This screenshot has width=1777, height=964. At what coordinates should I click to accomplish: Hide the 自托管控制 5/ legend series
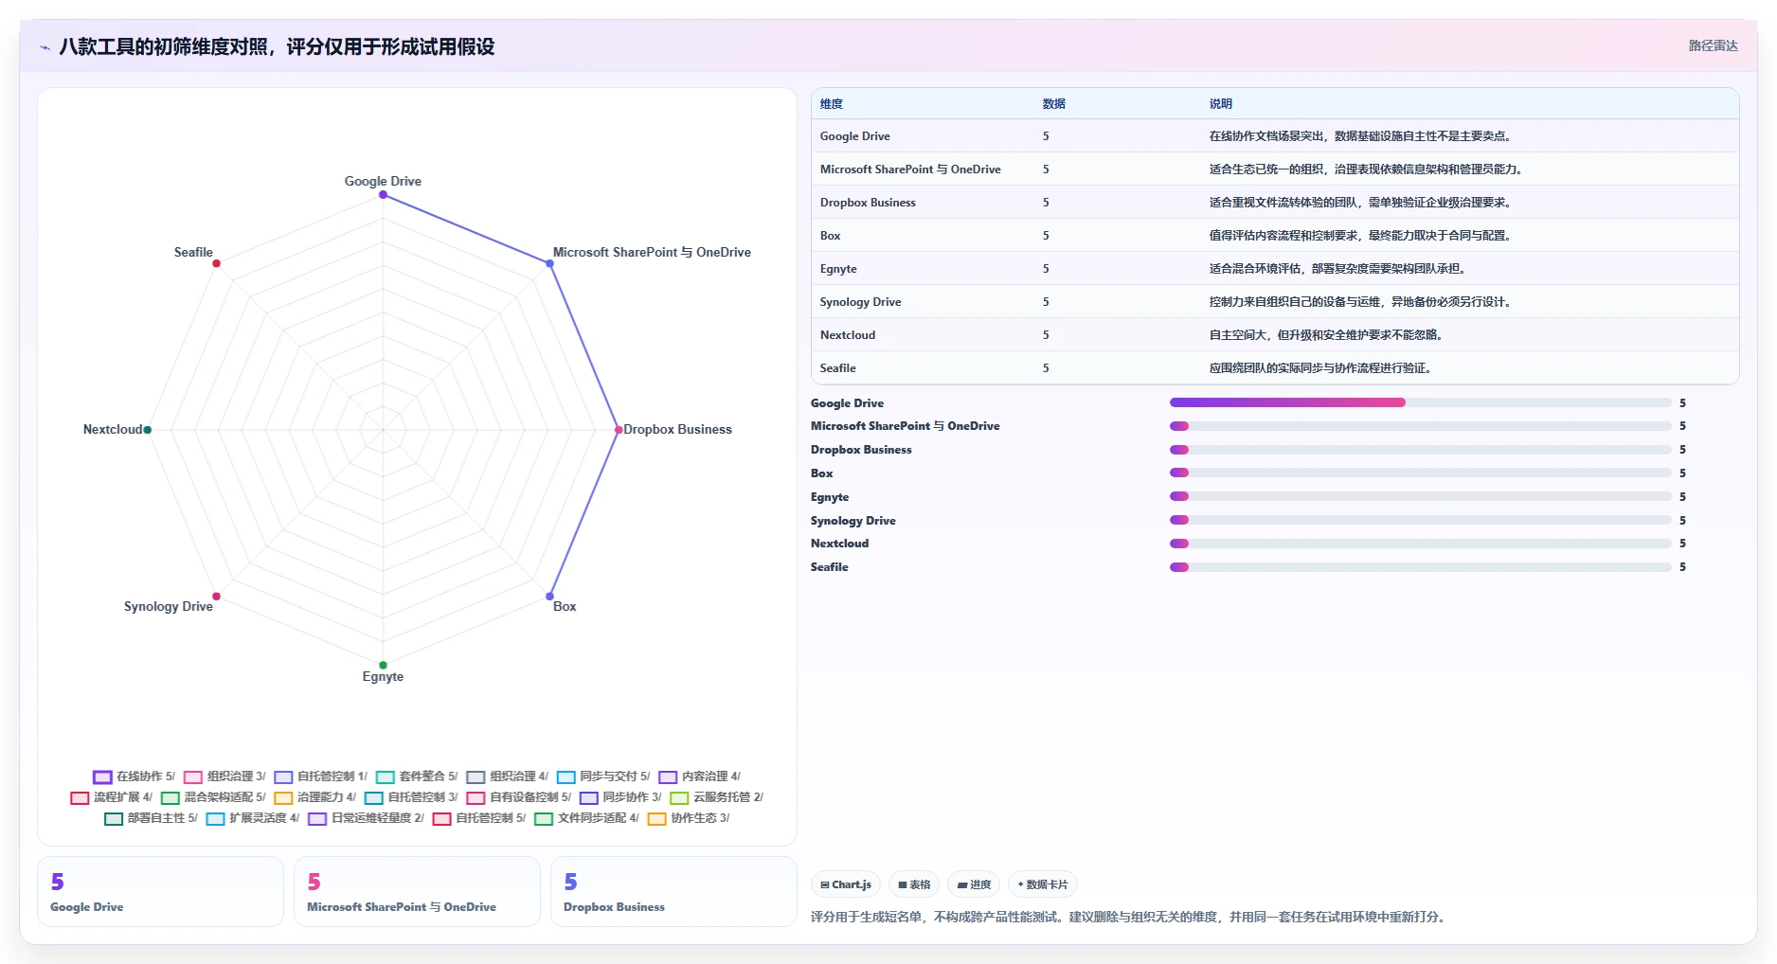(478, 818)
